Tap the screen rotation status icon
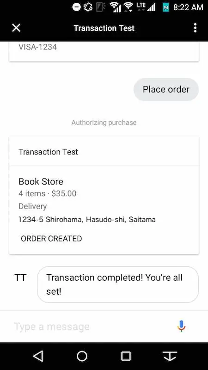Image resolution: width=208 pixels, height=370 pixels. coord(88,7)
